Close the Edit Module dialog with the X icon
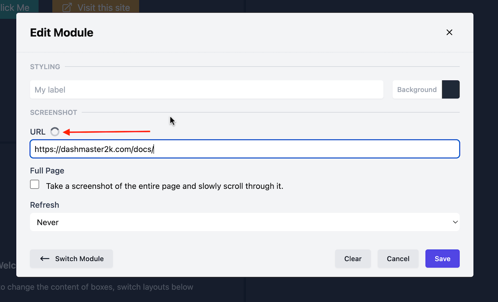 [x=449, y=32]
